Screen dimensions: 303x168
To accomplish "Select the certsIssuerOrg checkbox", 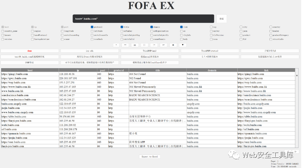I will [62, 35].
